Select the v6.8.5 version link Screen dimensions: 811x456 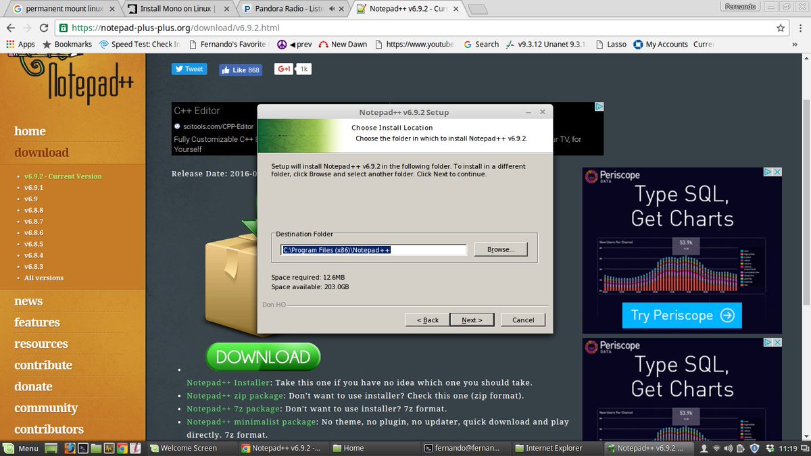coord(34,244)
